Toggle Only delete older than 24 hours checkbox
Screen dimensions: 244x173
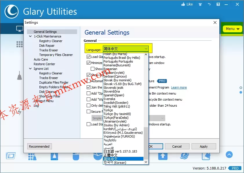89,106
